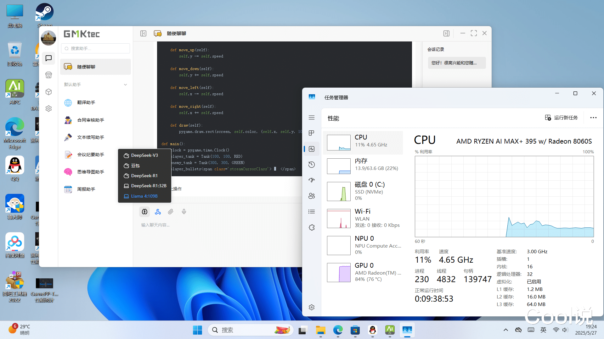604x339 pixels.
Task: Open Task Manager more options ellipsis
Action: [593, 118]
